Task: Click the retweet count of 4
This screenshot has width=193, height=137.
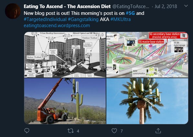Action: (78, 131)
